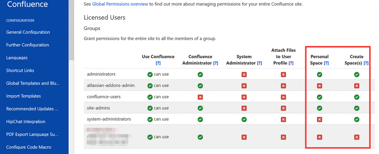This screenshot has height=154, width=379.
Task: Open help for Personal Space permission
Action: (326, 63)
